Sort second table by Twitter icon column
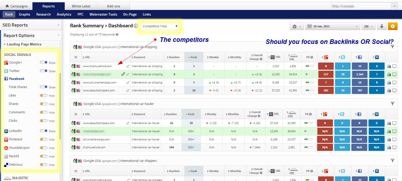 [342, 114]
